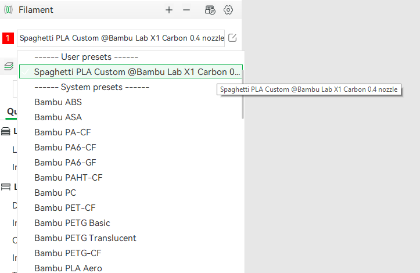This screenshot has height=273, width=420.
Task: Click the edit preset icon beside filament field
Action: tap(232, 38)
